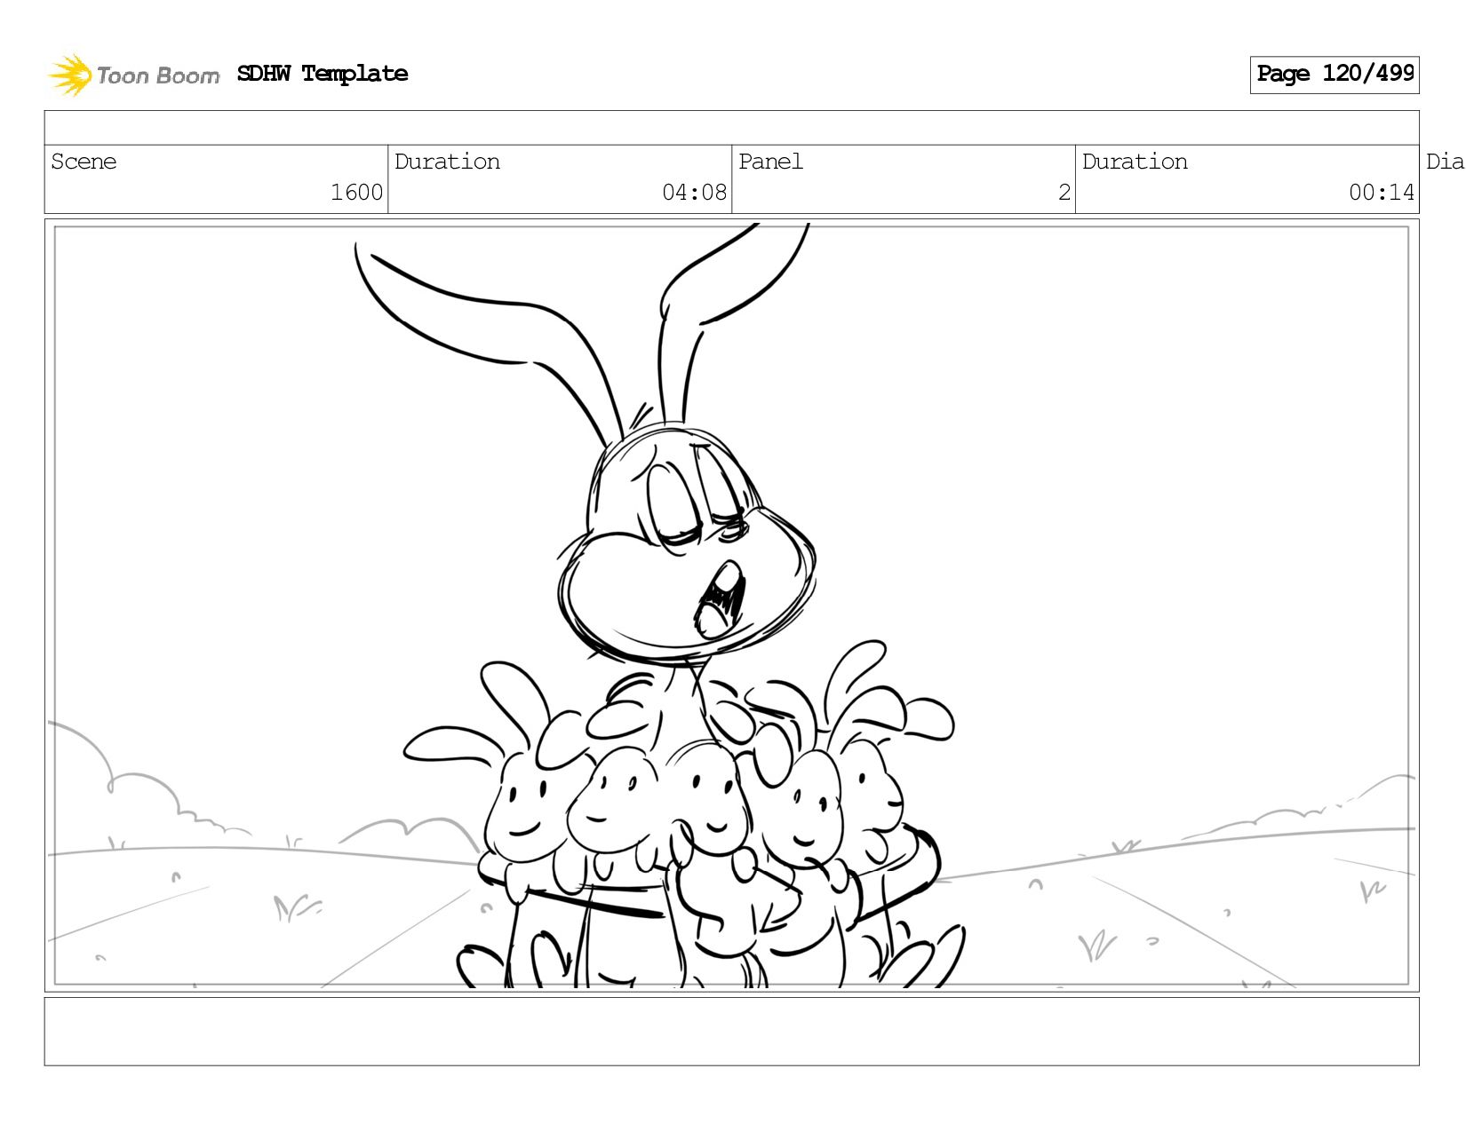Click the Duration label beside Scene
This screenshot has height=1132, width=1466.
tap(447, 162)
